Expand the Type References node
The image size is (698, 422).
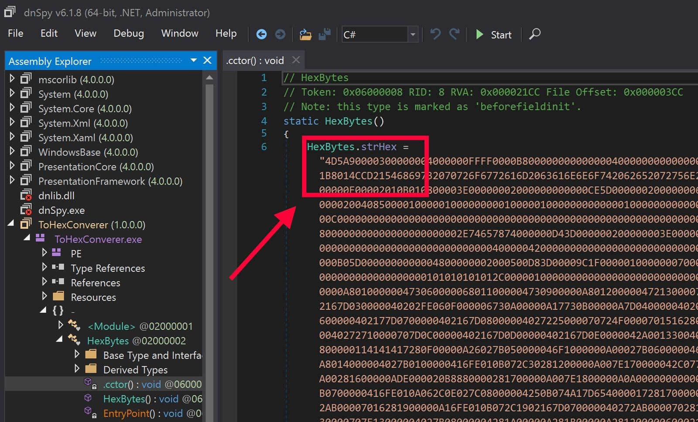44,267
